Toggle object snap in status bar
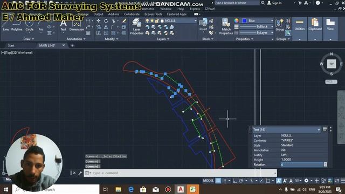The width and height of the screenshot is (345, 194). pos(268,181)
